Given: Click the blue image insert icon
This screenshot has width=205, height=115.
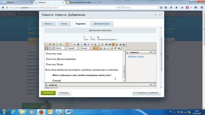Looking at the screenshot, I should pos(85,45).
